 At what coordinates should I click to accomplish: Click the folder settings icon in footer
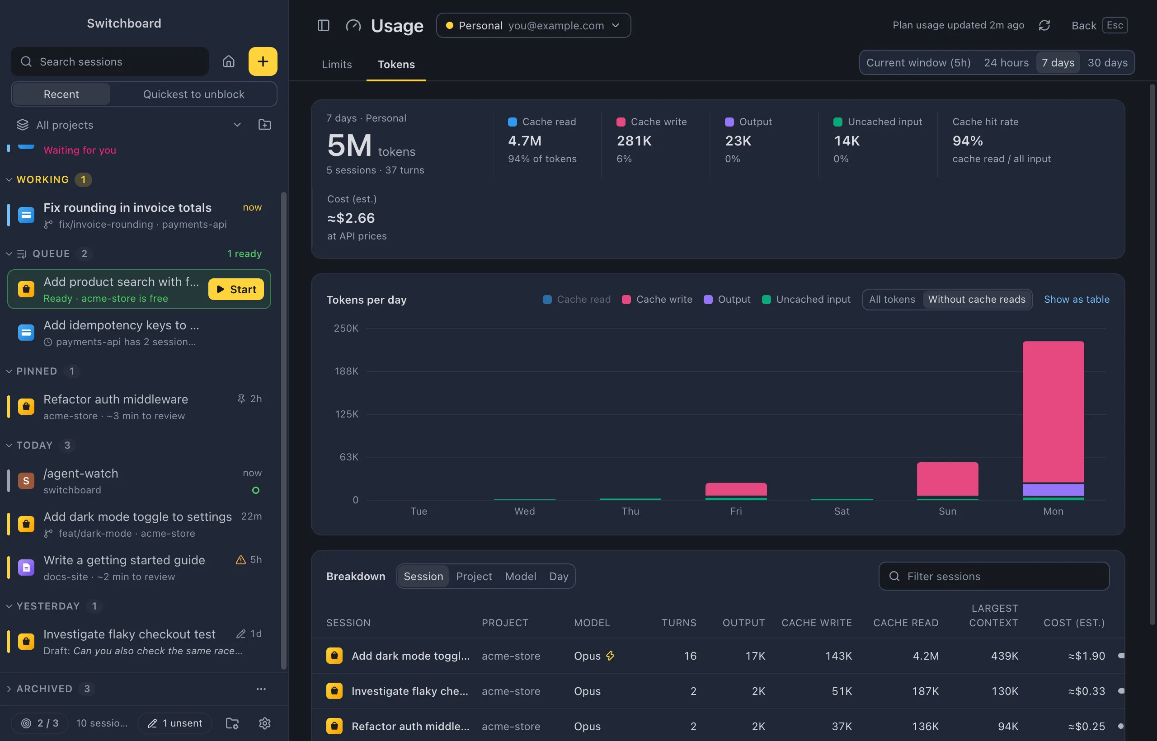click(x=232, y=723)
